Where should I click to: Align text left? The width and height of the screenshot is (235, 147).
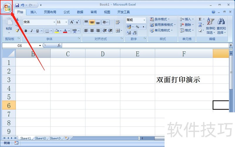click(x=86, y=31)
